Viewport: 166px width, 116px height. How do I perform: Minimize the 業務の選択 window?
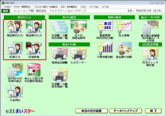pyautogui.click(x=152, y=3)
